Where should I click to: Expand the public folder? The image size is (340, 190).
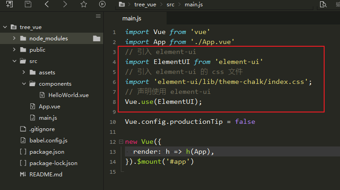coord(14,49)
